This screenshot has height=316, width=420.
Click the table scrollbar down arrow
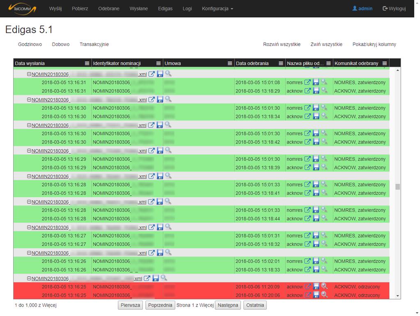[397, 296]
